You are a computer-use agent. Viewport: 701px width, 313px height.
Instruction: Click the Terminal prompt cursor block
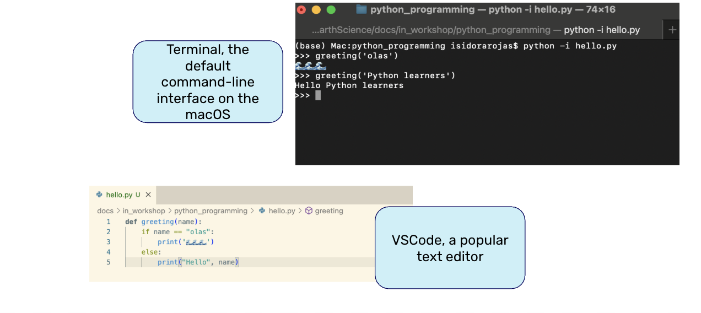coord(318,95)
